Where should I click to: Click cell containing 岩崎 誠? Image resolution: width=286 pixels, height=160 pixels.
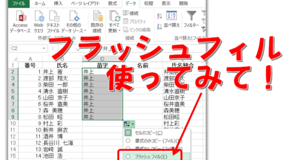click(62, 149)
